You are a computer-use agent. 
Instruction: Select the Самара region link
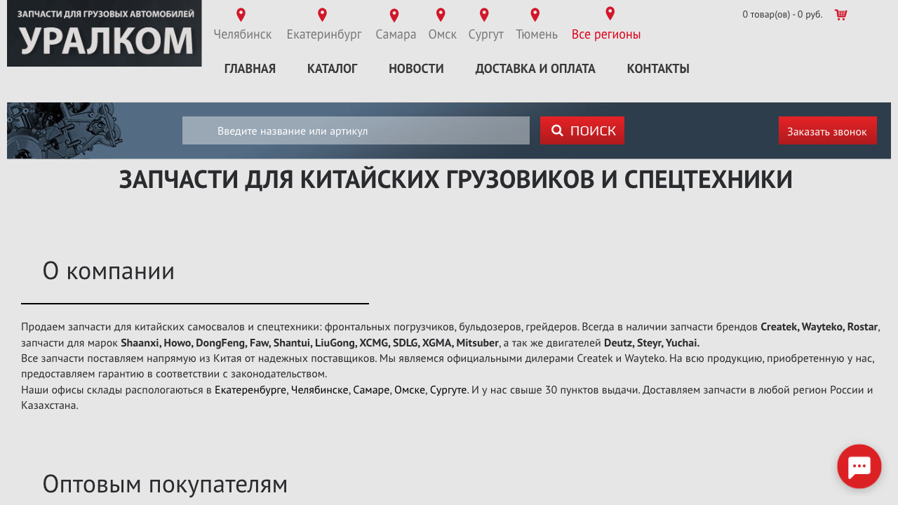pos(396,34)
